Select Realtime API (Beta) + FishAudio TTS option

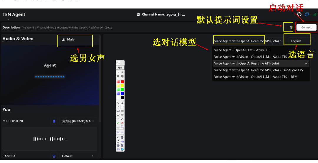(x=261, y=70)
